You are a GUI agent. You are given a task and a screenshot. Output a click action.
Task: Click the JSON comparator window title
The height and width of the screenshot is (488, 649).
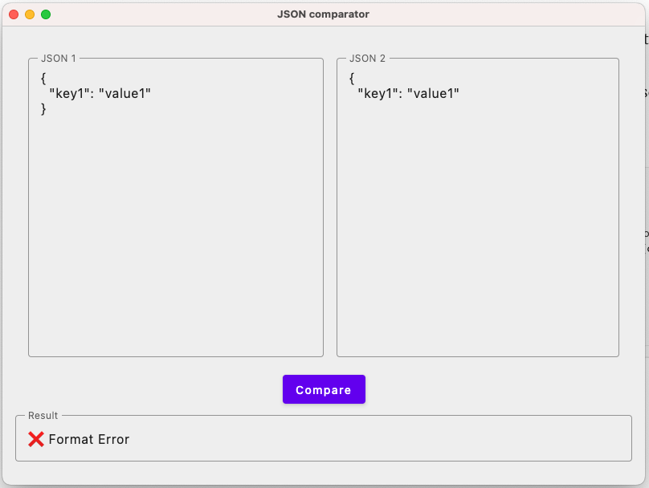(323, 14)
